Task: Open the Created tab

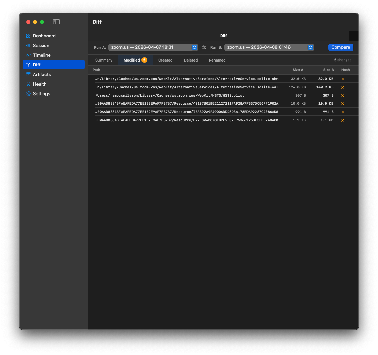Action: click(x=165, y=60)
